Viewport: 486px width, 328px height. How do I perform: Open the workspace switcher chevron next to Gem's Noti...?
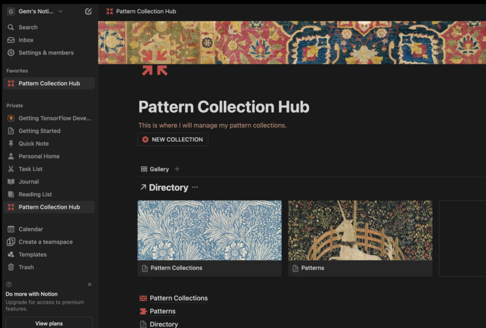[x=60, y=12]
